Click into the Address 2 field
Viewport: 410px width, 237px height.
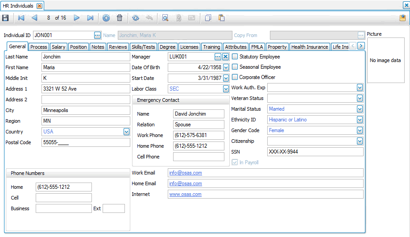click(x=85, y=100)
